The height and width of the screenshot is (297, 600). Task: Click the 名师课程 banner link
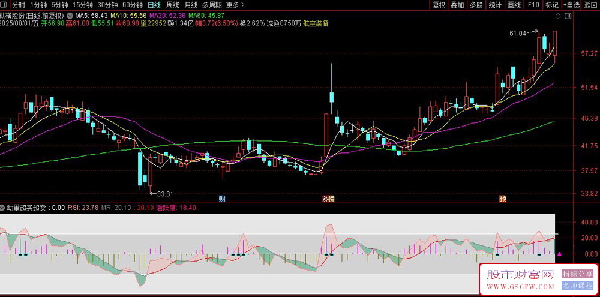pos(578,285)
